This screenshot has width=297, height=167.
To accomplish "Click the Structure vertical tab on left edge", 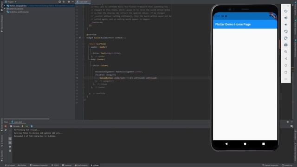I will 2,141.
